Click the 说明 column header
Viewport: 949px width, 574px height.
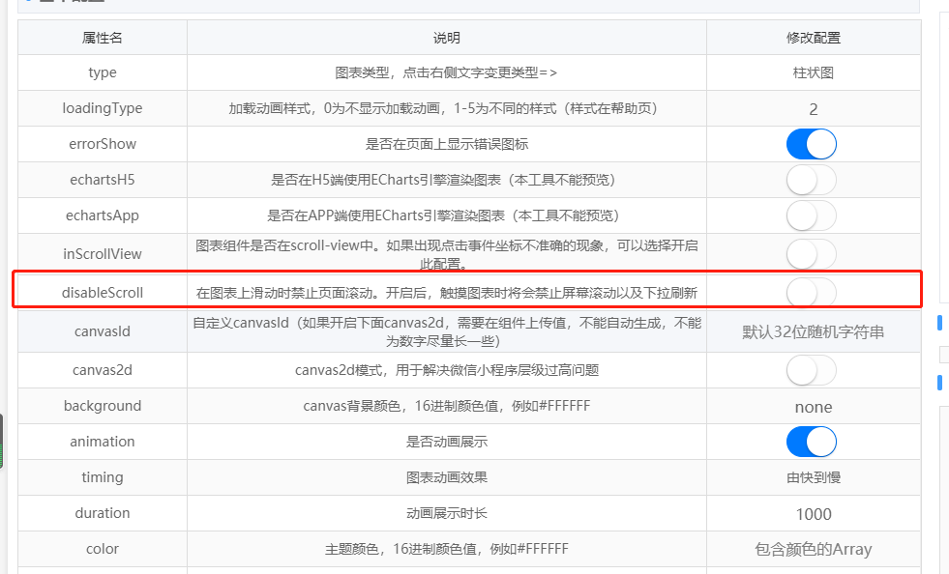point(447,37)
